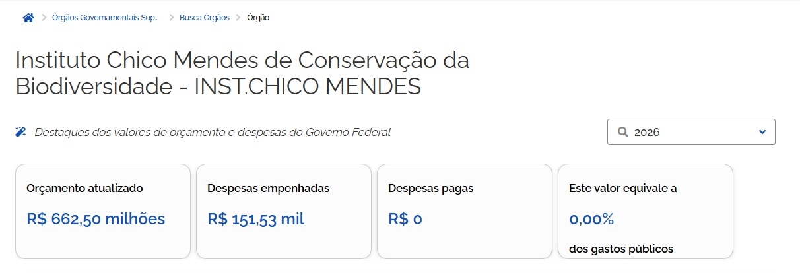
Task: Open the 2026 year selection box
Action: coord(690,132)
